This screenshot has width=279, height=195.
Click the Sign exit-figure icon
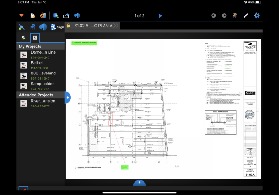[x=54, y=27]
